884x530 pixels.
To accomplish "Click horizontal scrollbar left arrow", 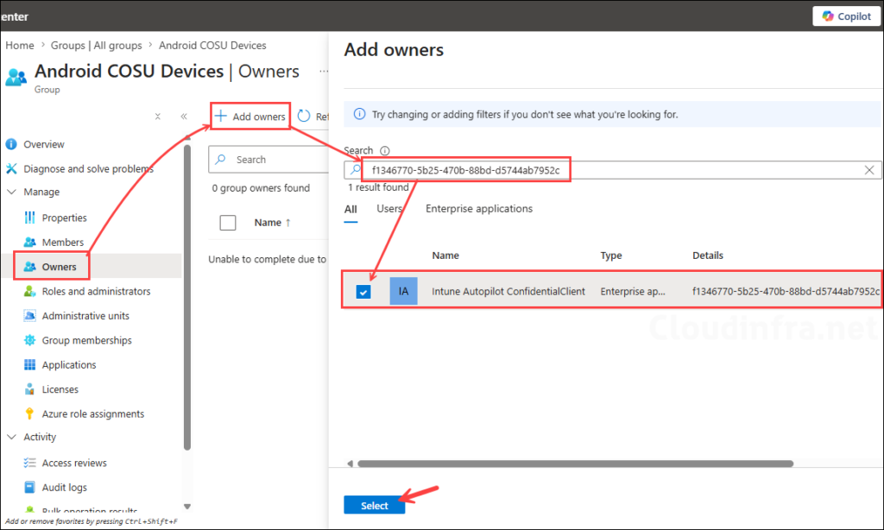I will click(x=350, y=464).
